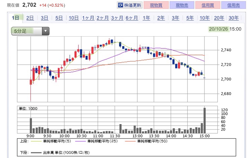
Task: Click the 5分足 dropdown arrow
Action: pyautogui.click(x=46, y=31)
